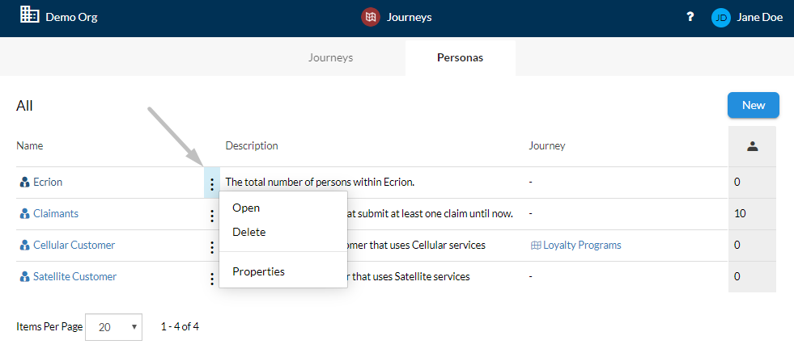
Task: Click persona icon beside Cellular Customer
Action: point(24,246)
